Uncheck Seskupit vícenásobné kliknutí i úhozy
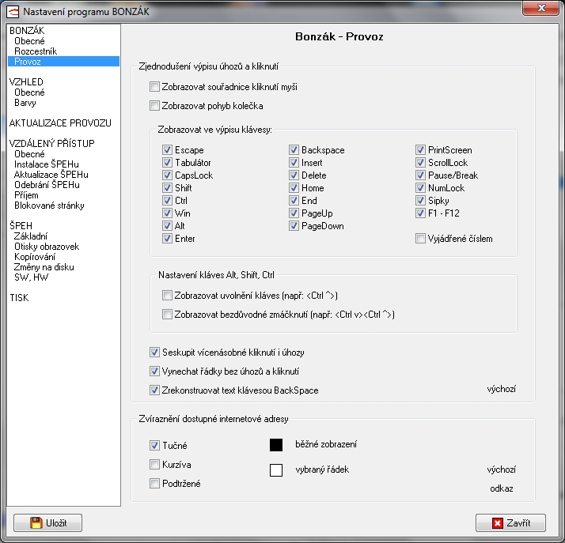 154,353
